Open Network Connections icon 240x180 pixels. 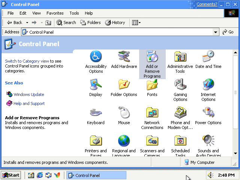click(x=152, y=113)
